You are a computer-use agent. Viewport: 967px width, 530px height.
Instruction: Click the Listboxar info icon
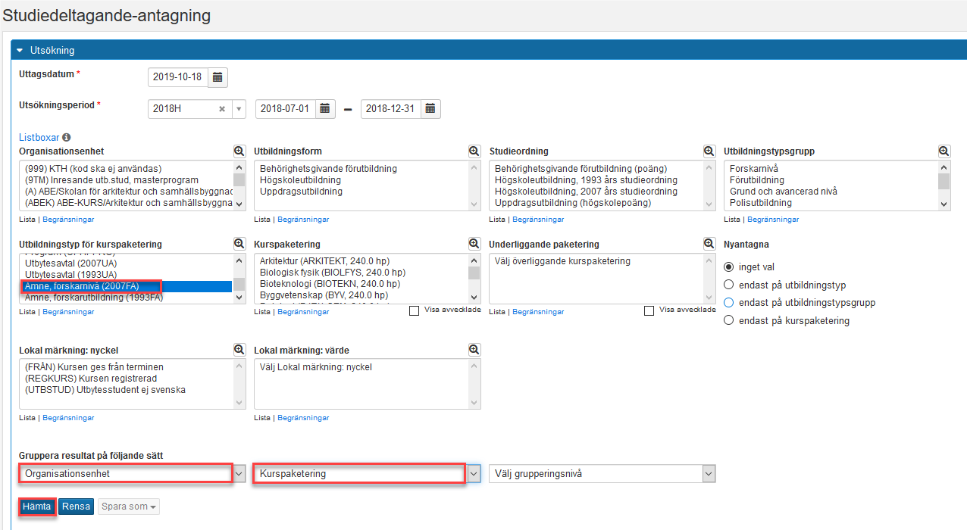[67, 138]
